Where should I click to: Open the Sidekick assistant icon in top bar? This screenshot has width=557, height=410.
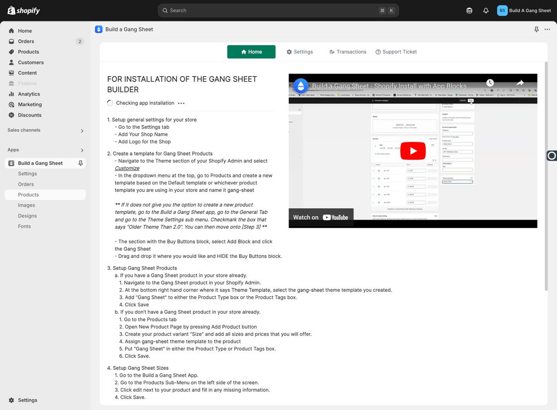(469, 10)
